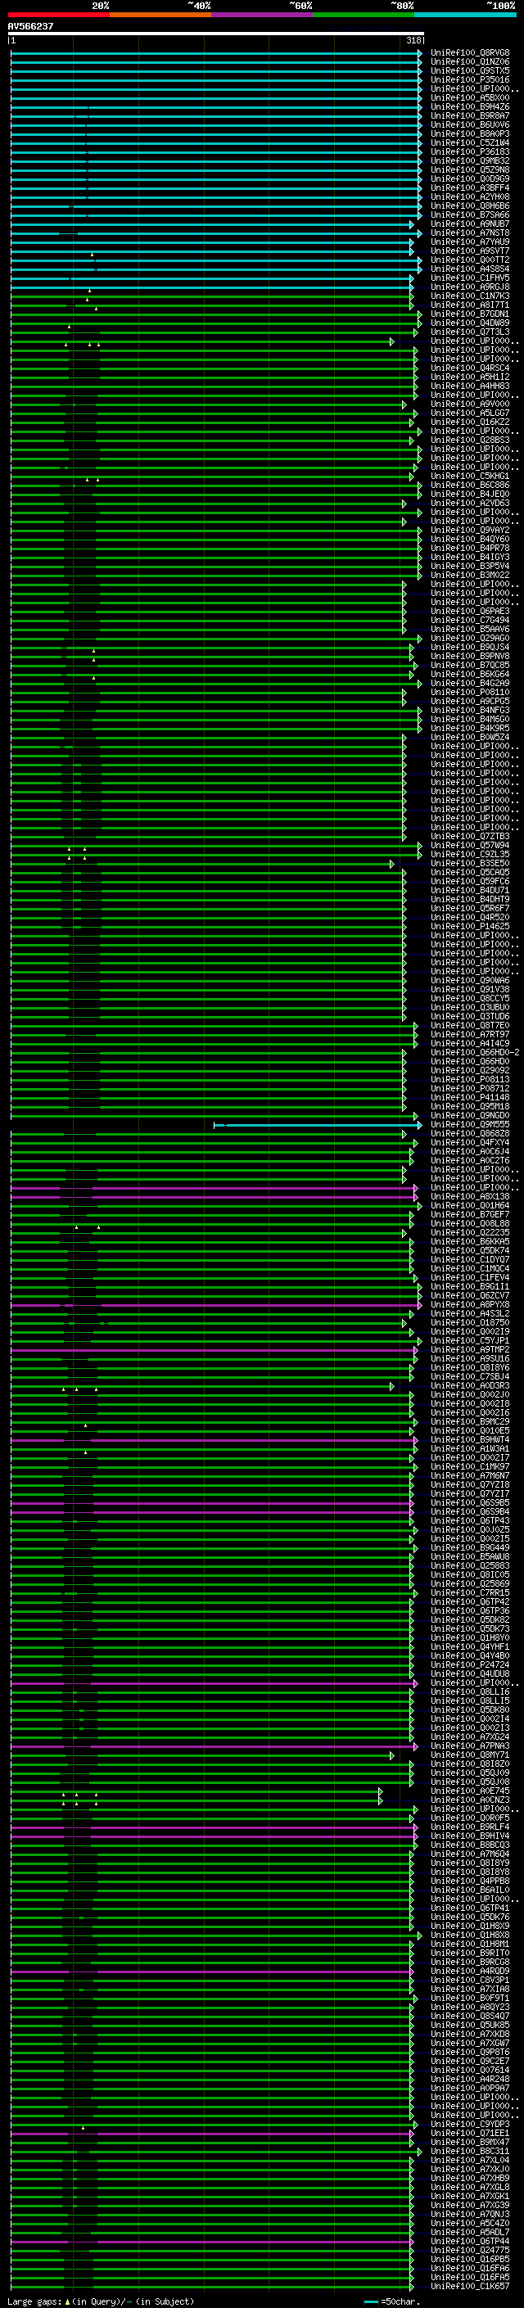Select hit UniRef100_B8A0P3
Image resolution: width=524 pixels, height=2308 pixels.
point(470,133)
